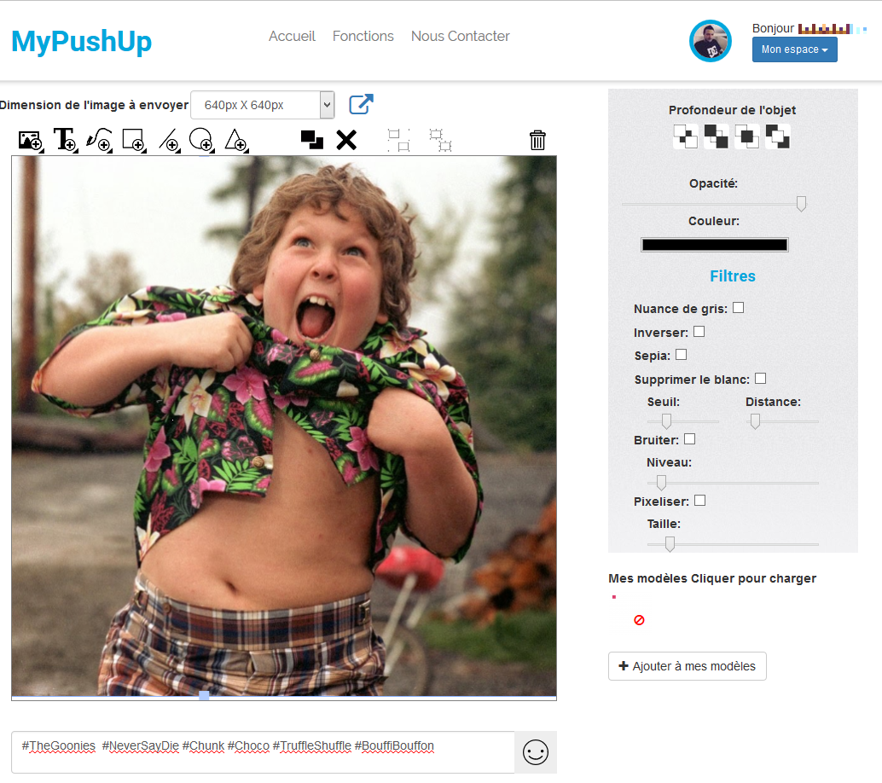
Task: Click the black Couleur swatch
Action: click(714, 245)
